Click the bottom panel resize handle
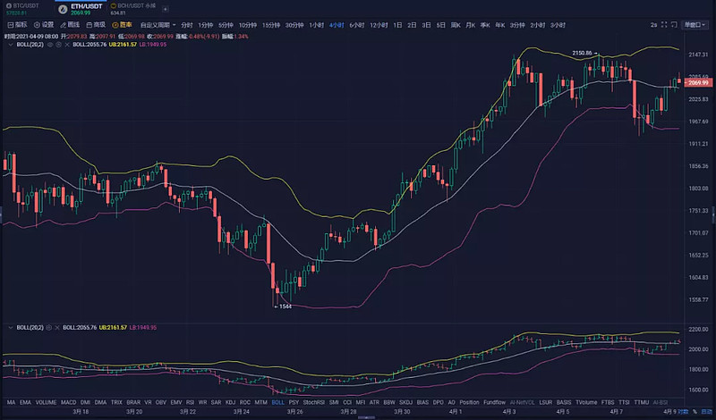This screenshot has width=716, height=420. point(366,416)
